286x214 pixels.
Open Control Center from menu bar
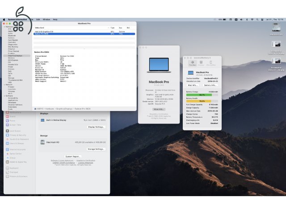[x=262, y=20]
